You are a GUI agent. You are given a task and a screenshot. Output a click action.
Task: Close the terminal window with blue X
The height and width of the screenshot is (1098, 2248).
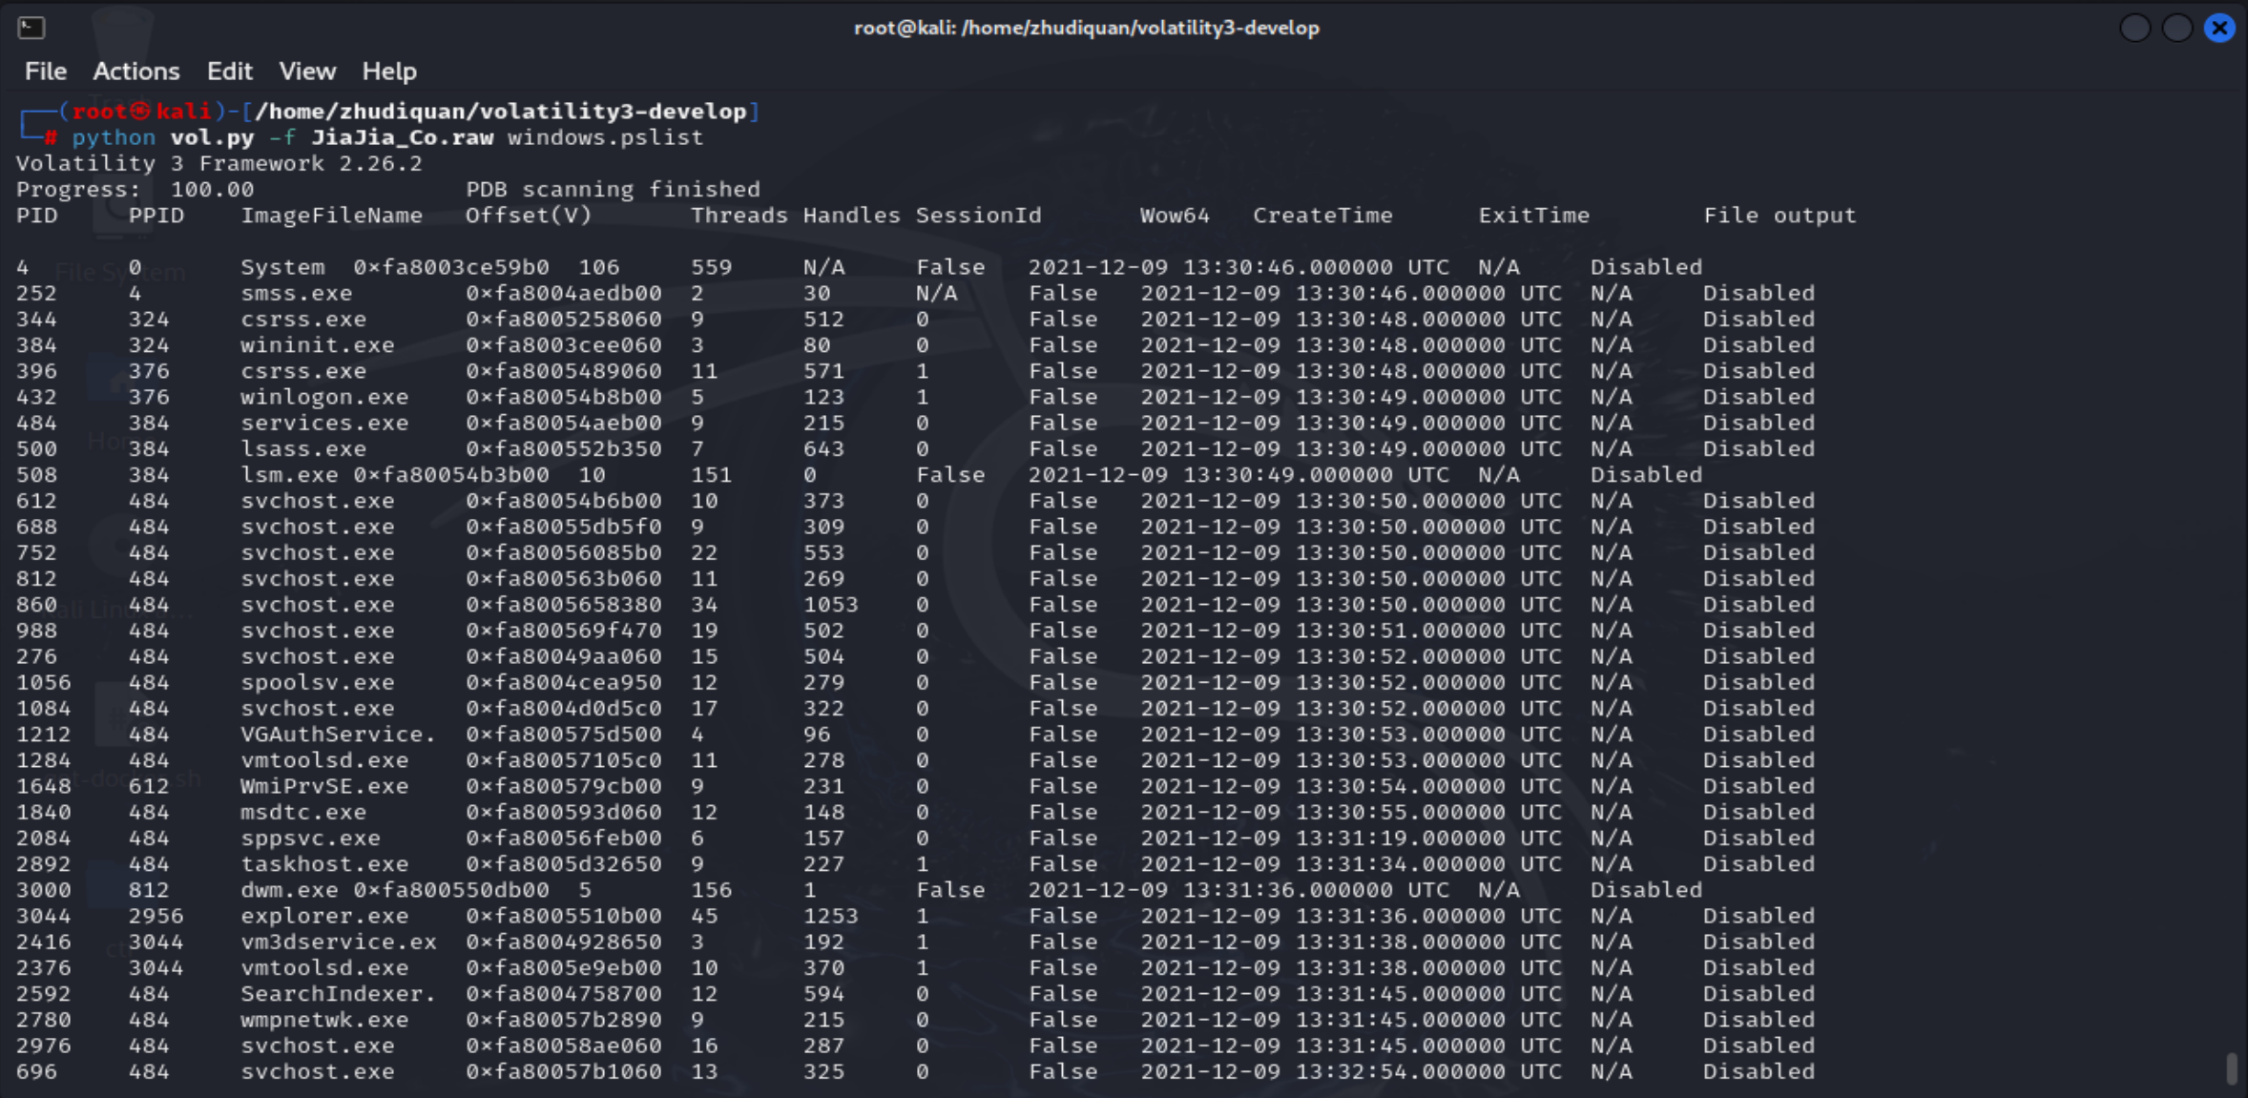point(2220,28)
